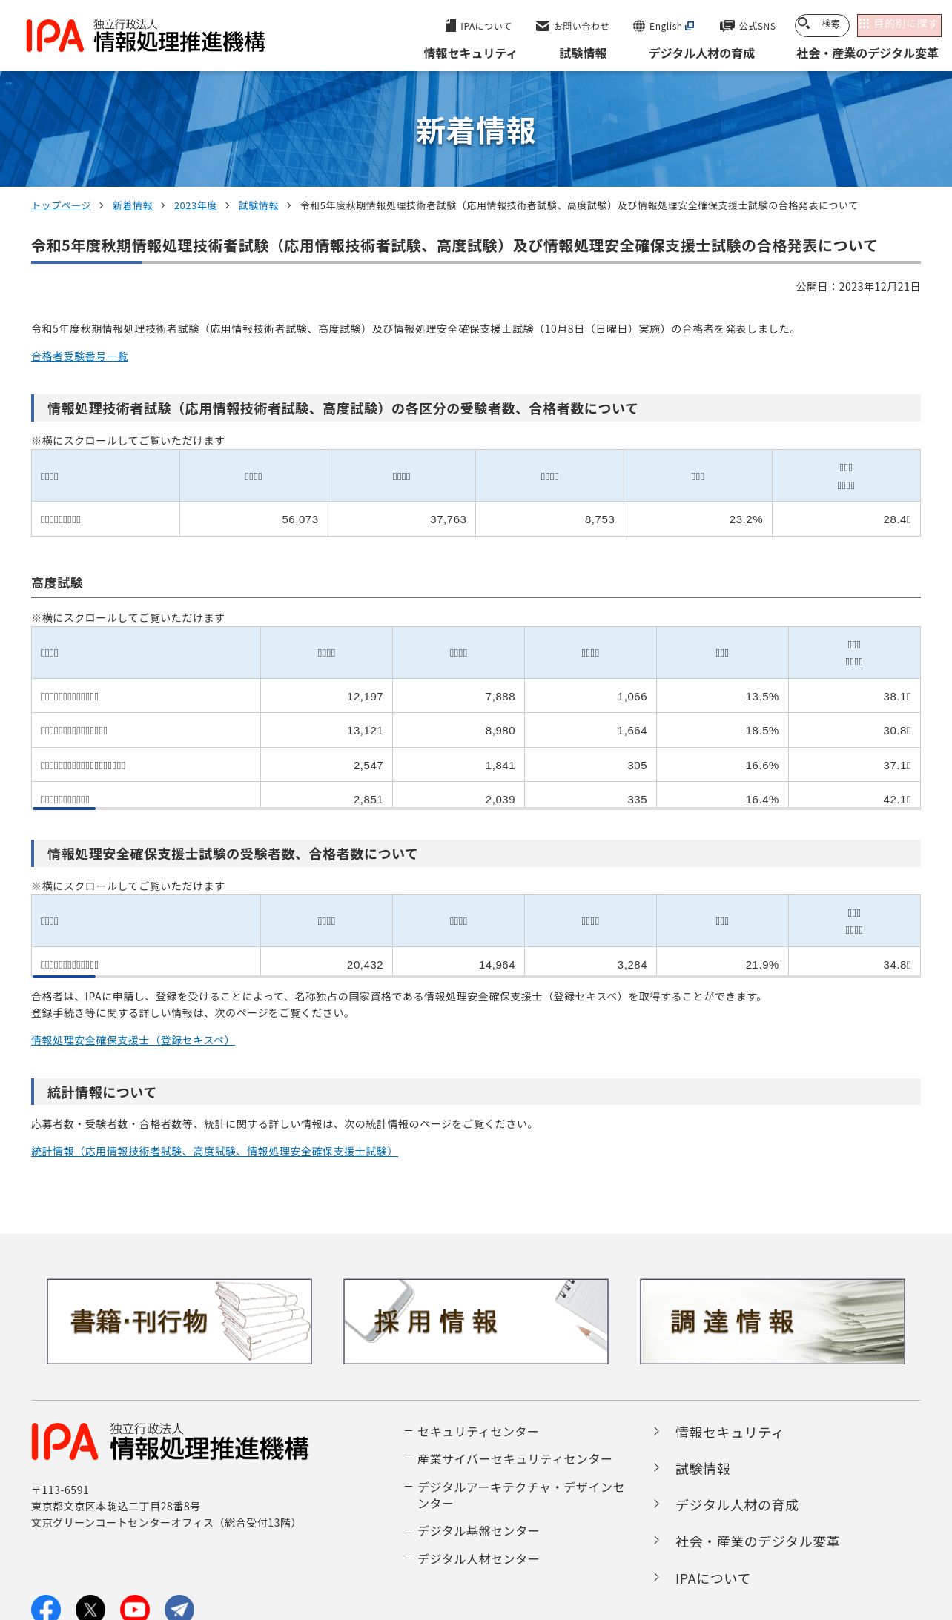Click the 20,432 cell in 支援士 table
The width and height of the screenshot is (952, 1620).
326,963
